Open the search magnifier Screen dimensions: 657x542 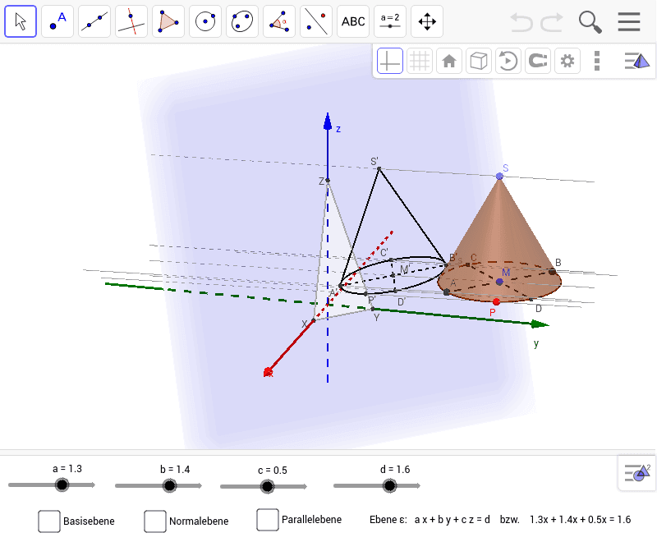tap(590, 22)
